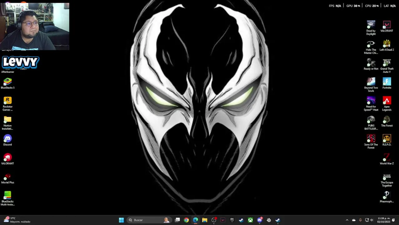Viewport: 399px width, 225px height.
Task: Open the OneDrive cloud tray icon
Action: pos(354,220)
